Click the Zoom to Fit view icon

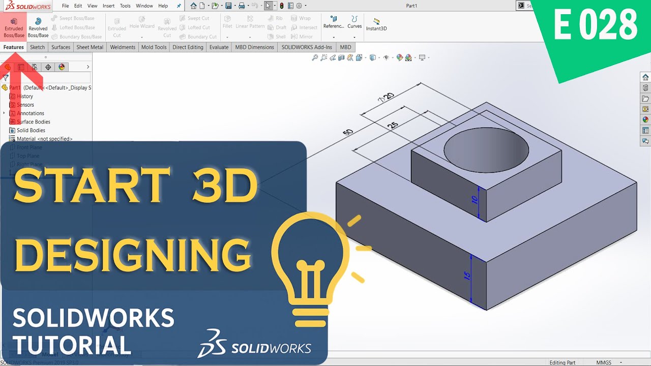pos(315,57)
